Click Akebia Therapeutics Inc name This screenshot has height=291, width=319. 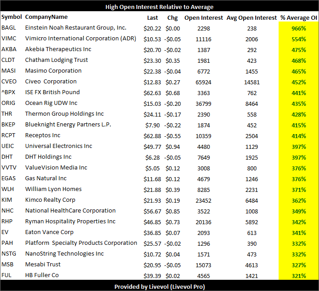(58, 49)
